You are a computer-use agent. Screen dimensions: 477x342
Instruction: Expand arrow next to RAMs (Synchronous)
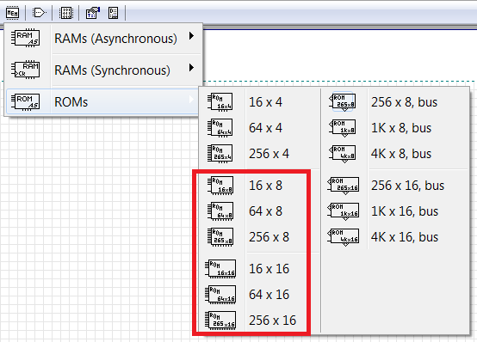tap(191, 67)
